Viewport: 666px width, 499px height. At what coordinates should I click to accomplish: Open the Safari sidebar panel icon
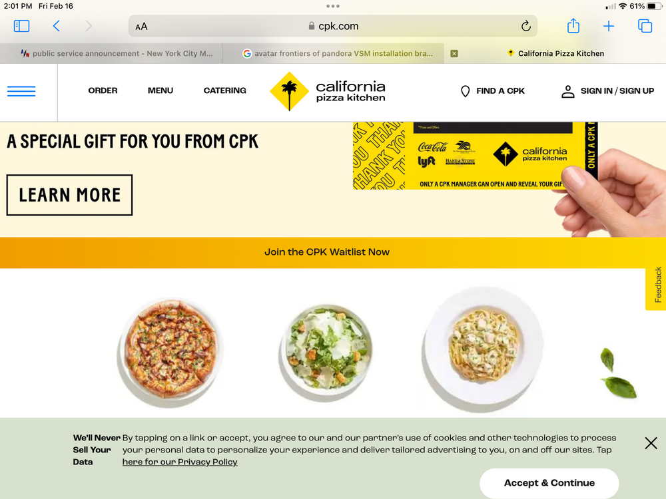(21, 27)
